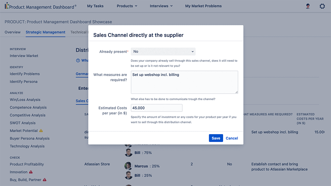Click the Bill : 75% entry
Screen dimensions: 331x186
[143, 153]
